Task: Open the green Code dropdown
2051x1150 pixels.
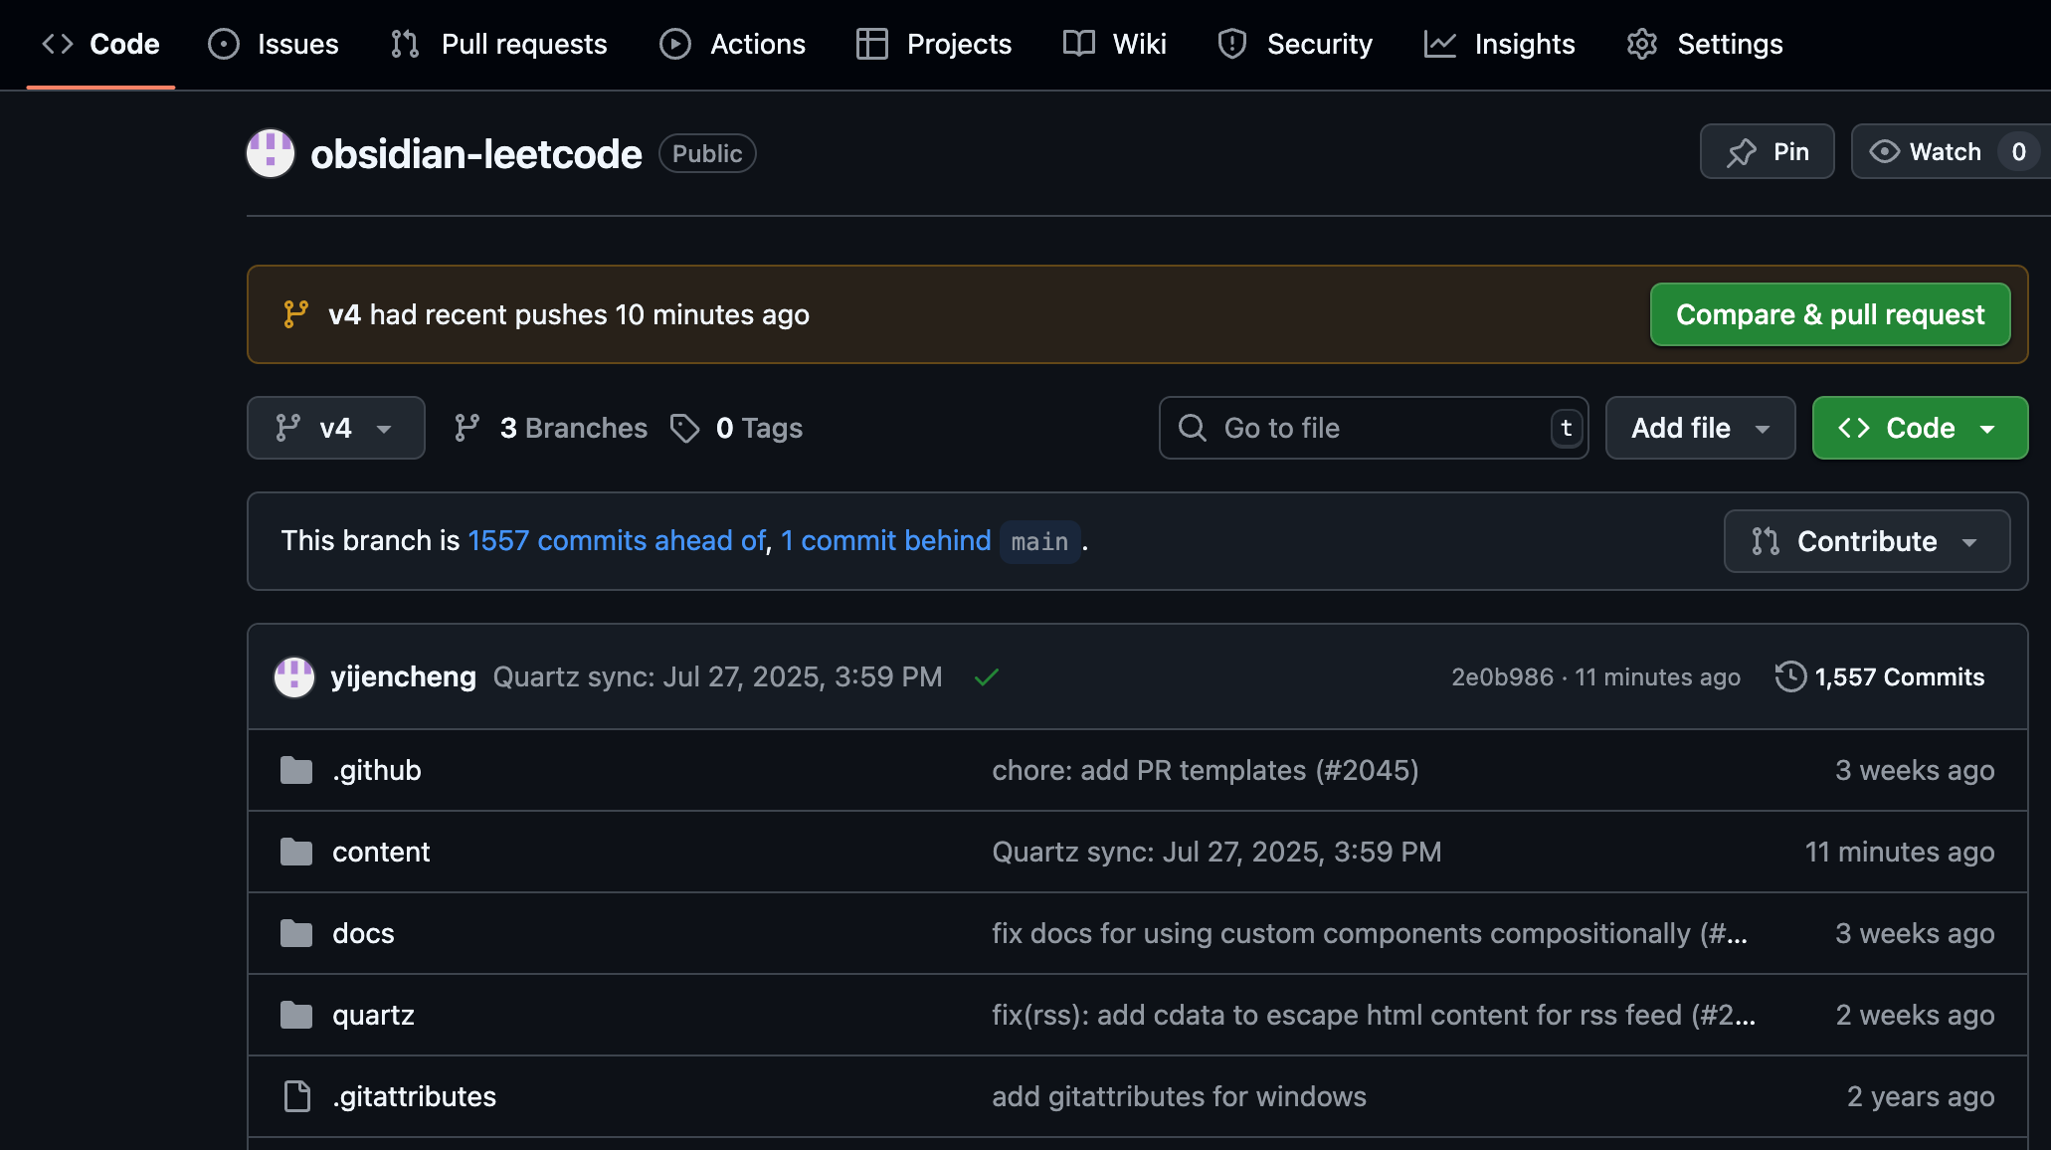Action: [x=1920, y=428]
